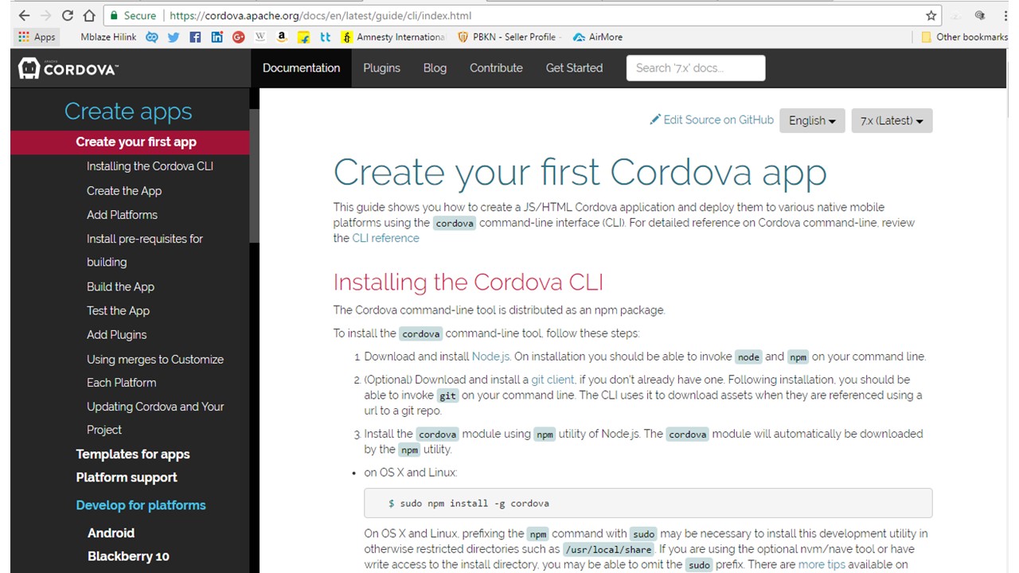Bookmark this page with the star icon

click(931, 15)
